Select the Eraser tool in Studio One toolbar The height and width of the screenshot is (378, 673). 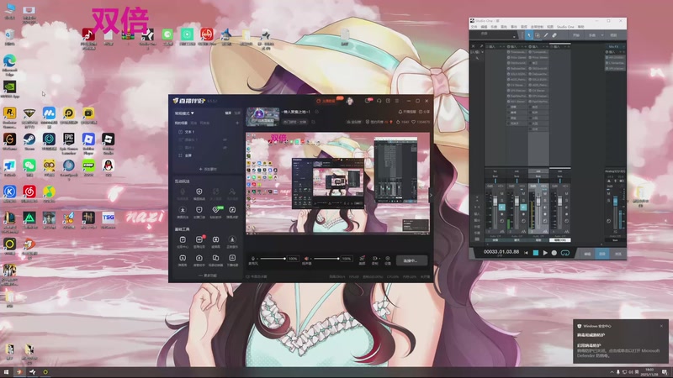pos(554,35)
